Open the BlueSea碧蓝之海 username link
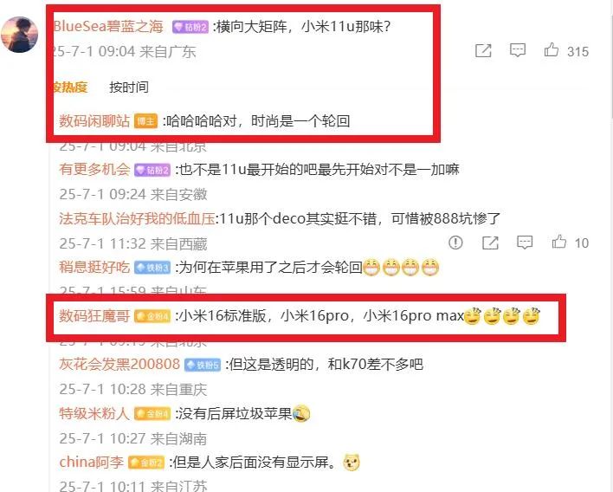613x492 pixels. 108,27
